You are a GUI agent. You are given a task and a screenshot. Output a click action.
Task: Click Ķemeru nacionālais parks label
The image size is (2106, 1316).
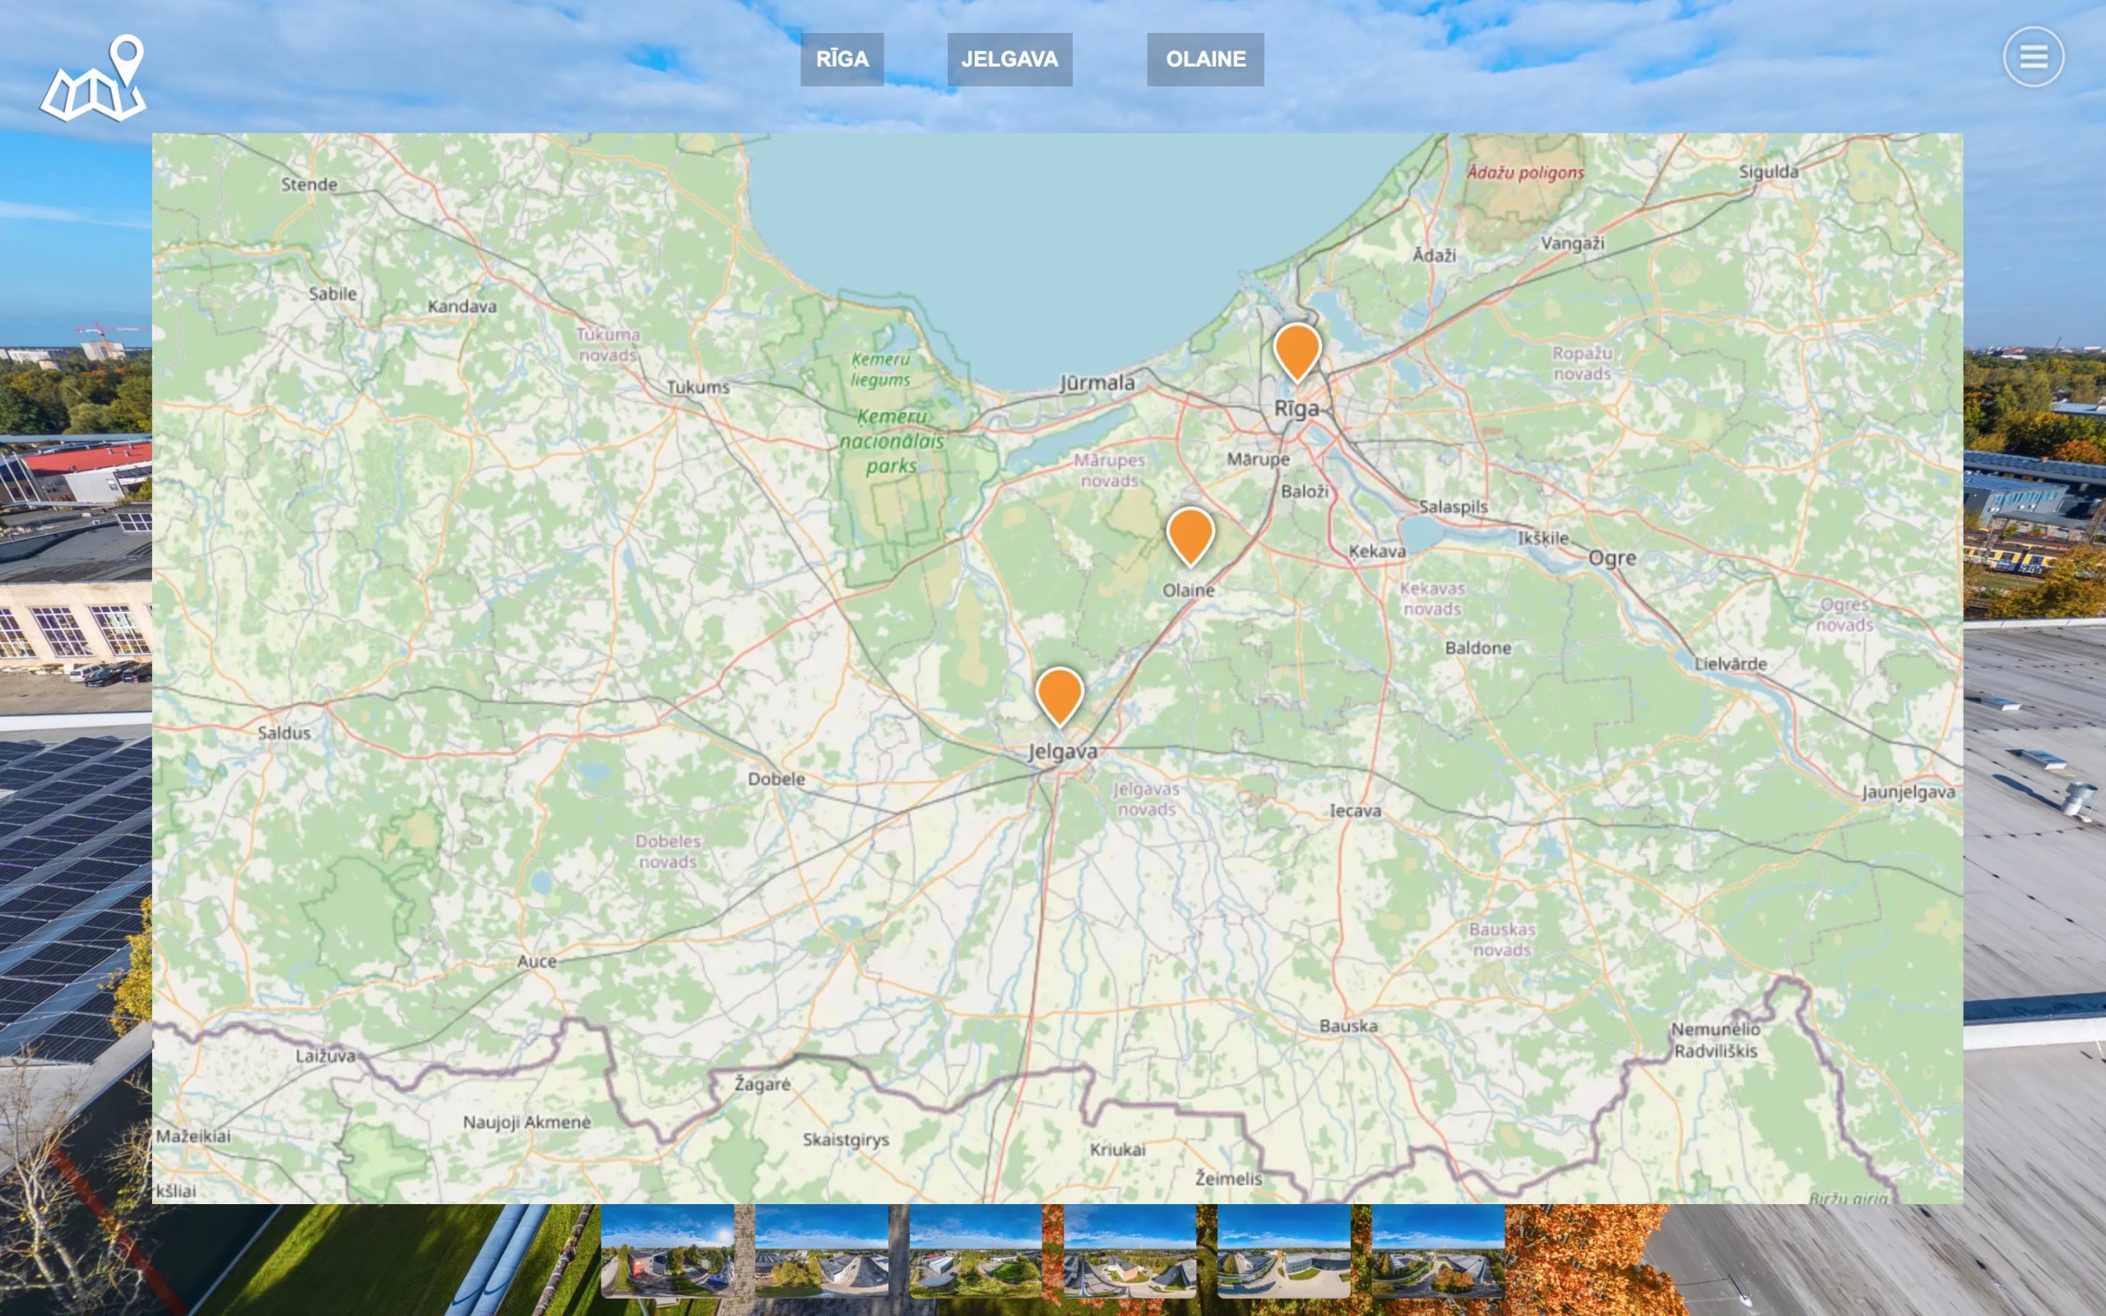(891, 442)
